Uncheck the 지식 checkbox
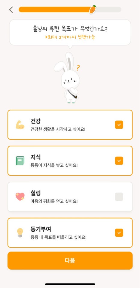The width and height of the screenshot is (140, 288). [119, 161]
